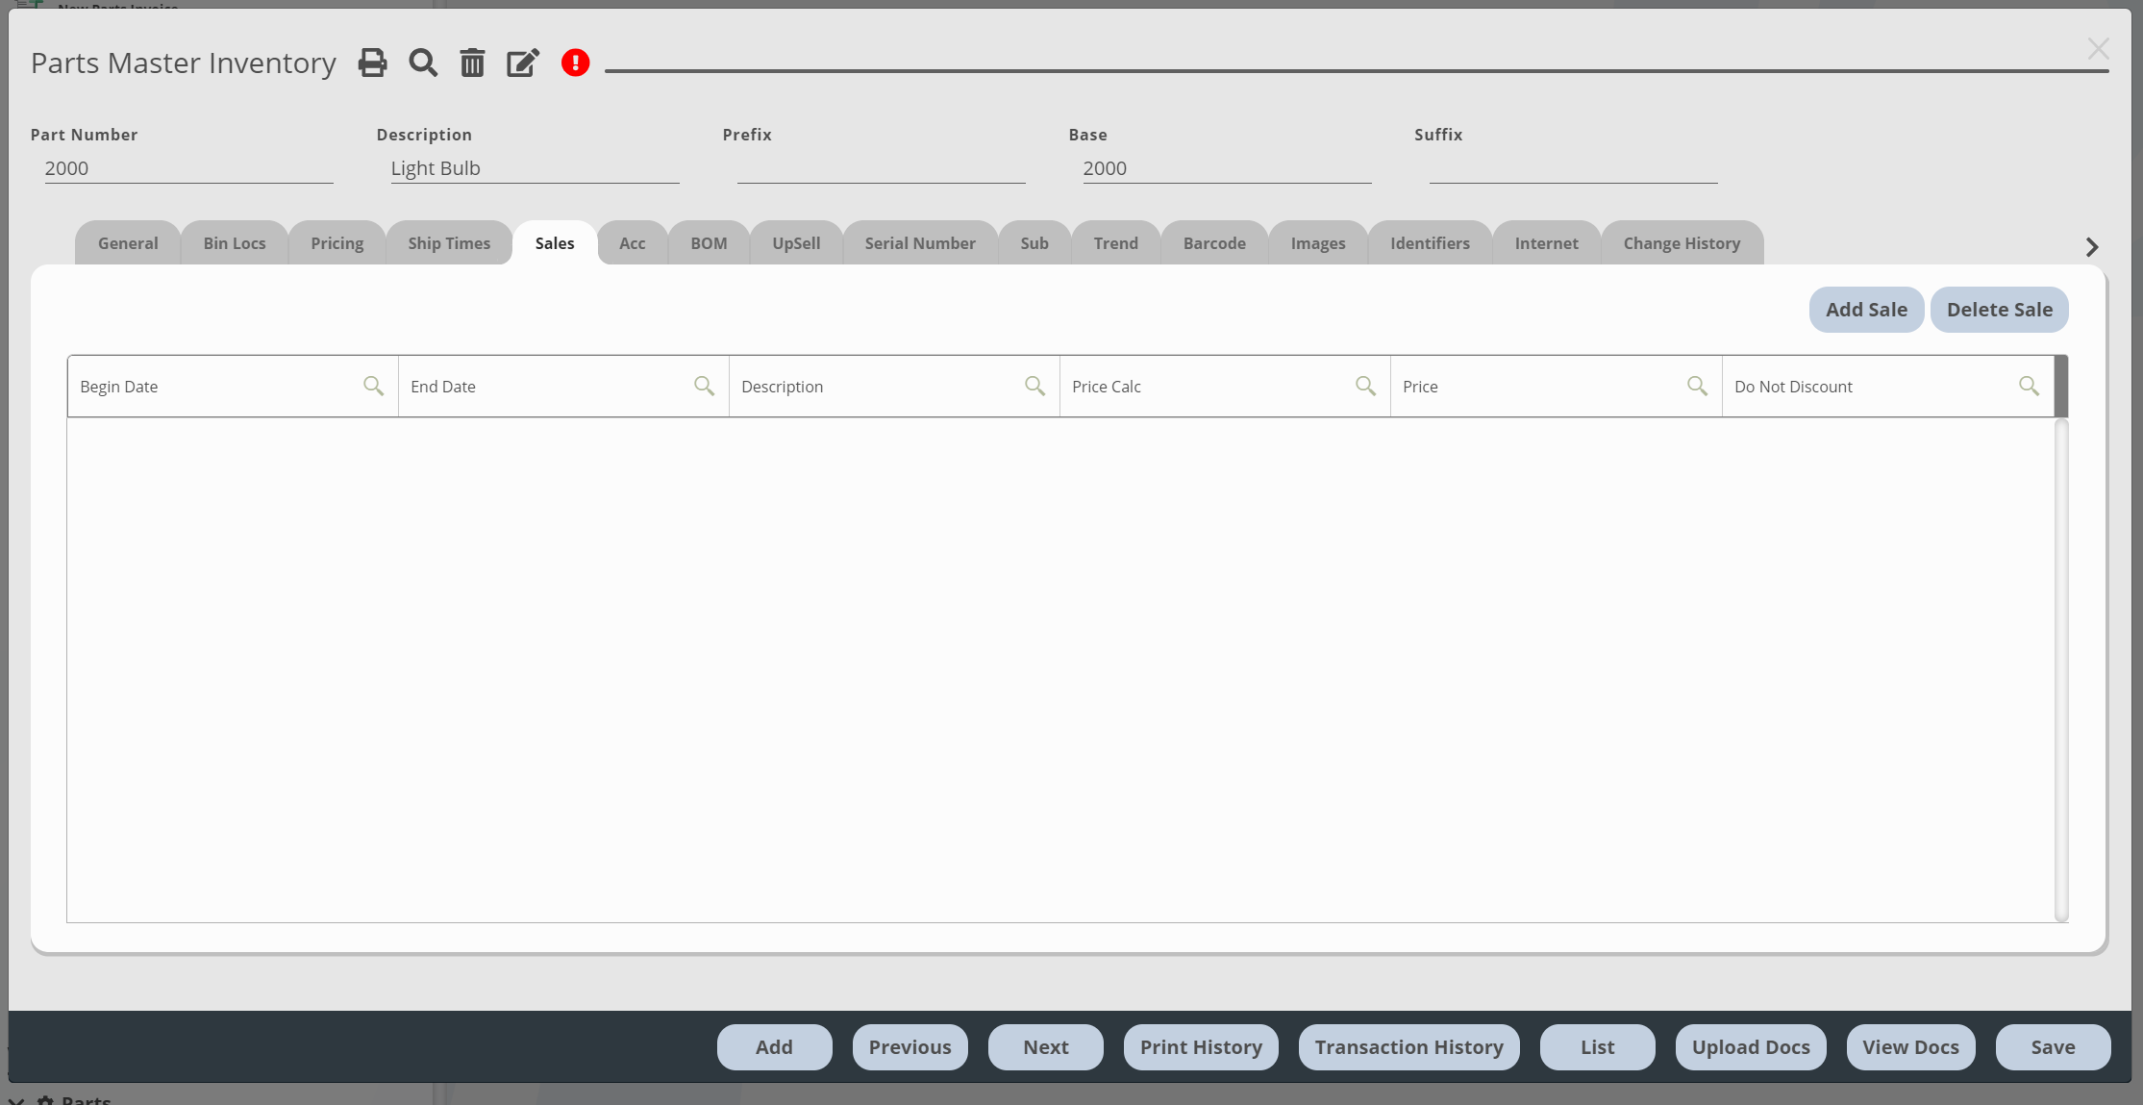Select the Serial Number tab
This screenshot has height=1105, width=2143.
pyautogui.click(x=919, y=242)
